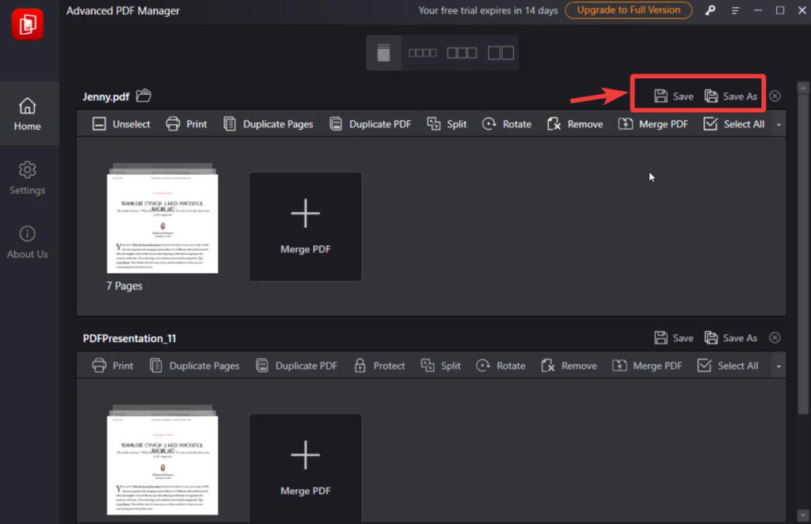Switch to single-page view layout
Viewport: 811px width, 524px height.
384,53
